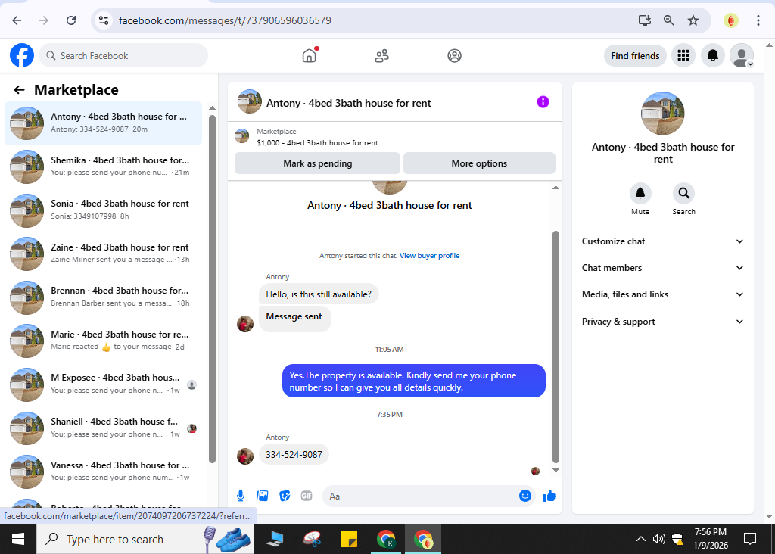Click the browser address bar URL
Screen dimensions: 775x554
pyautogui.click(x=225, y=20)
